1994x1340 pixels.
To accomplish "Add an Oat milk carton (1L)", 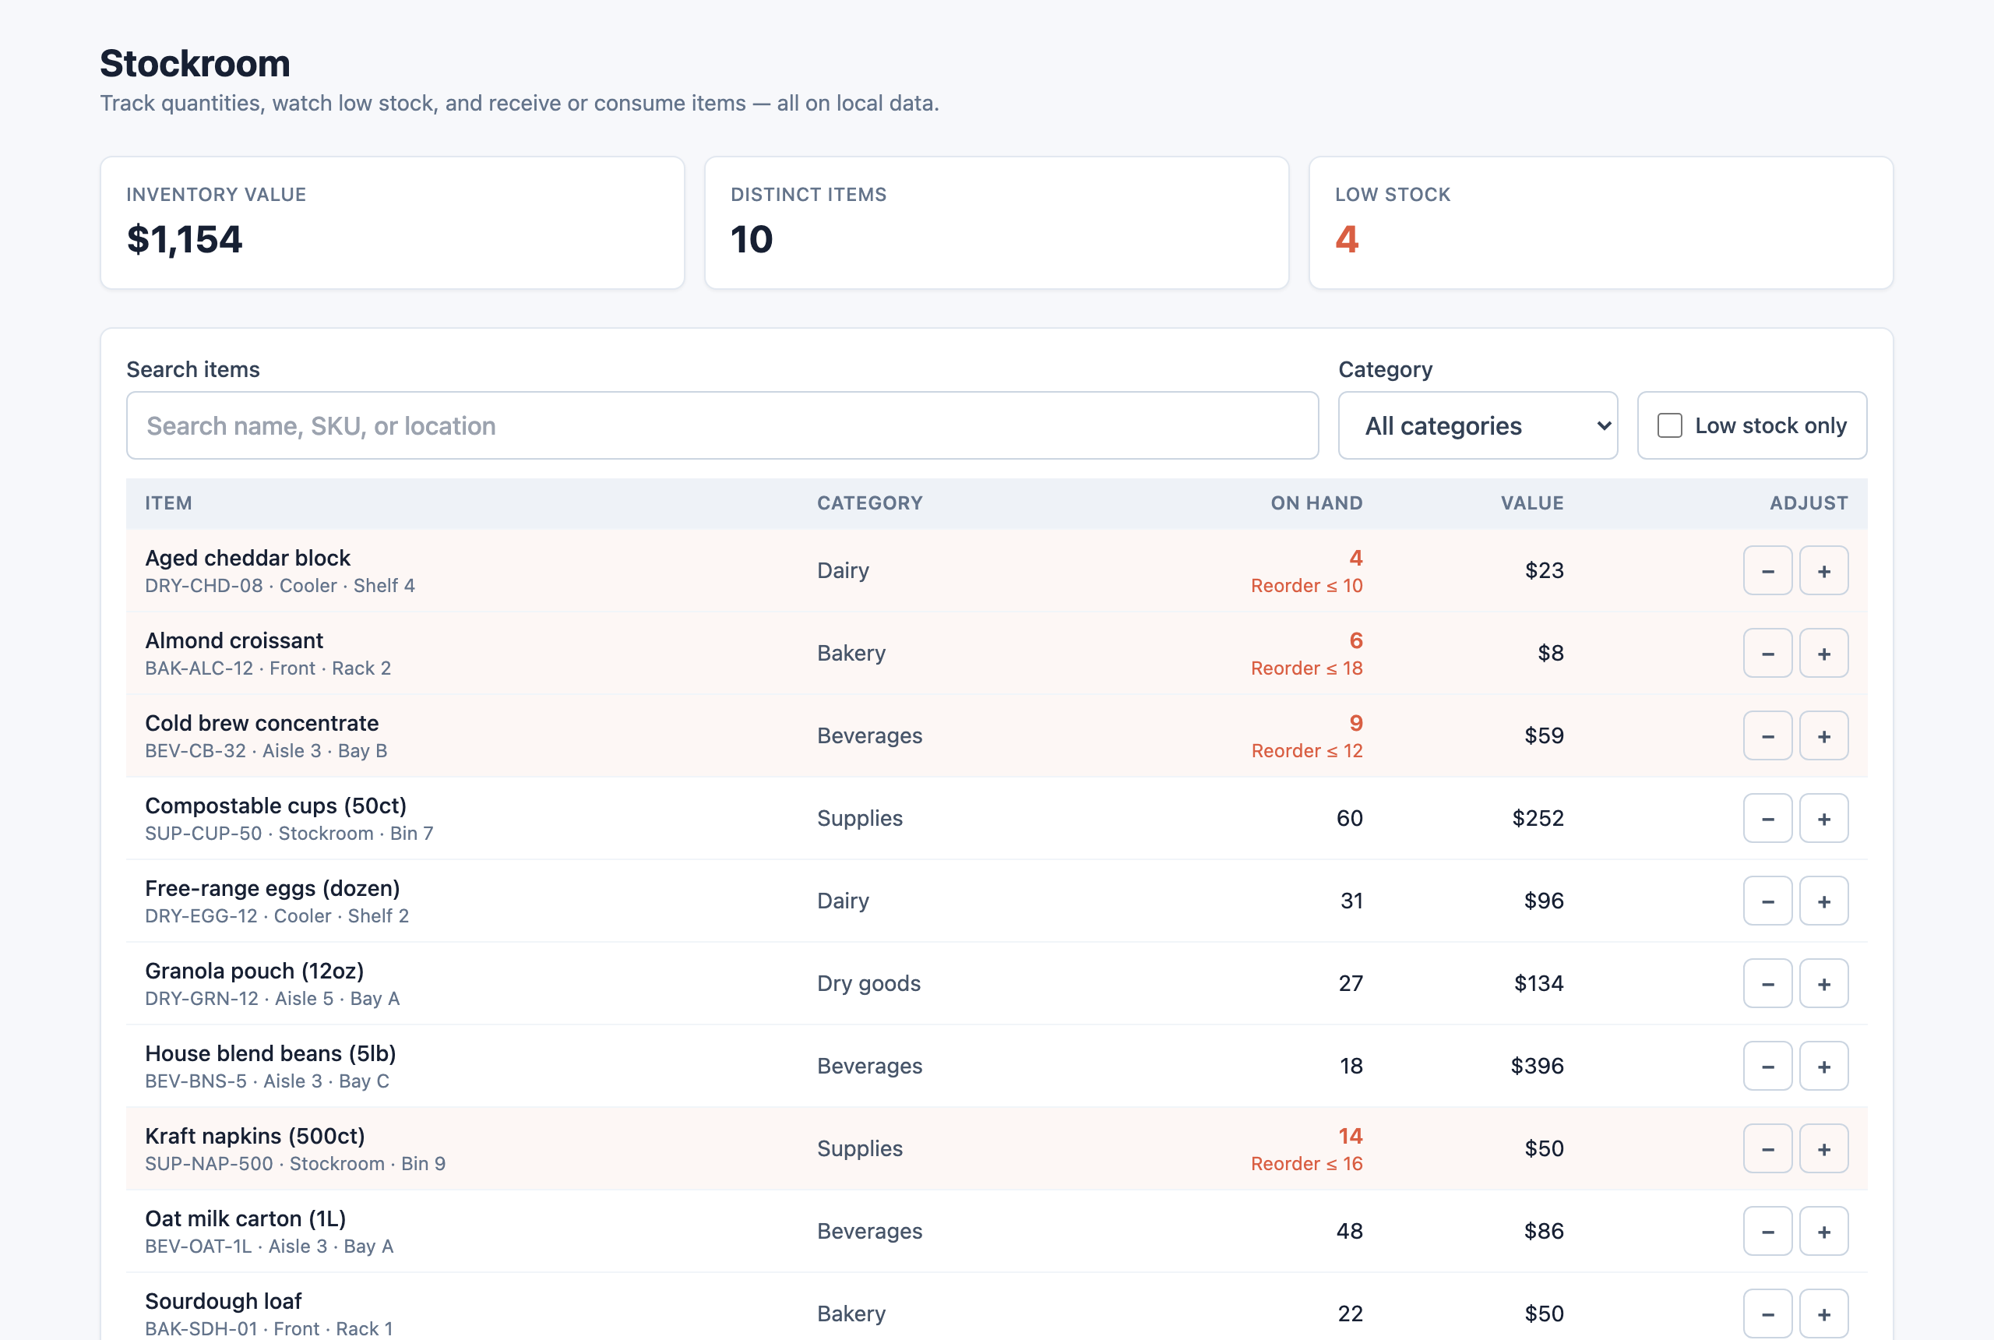I will click(x=1823, y=1232).
